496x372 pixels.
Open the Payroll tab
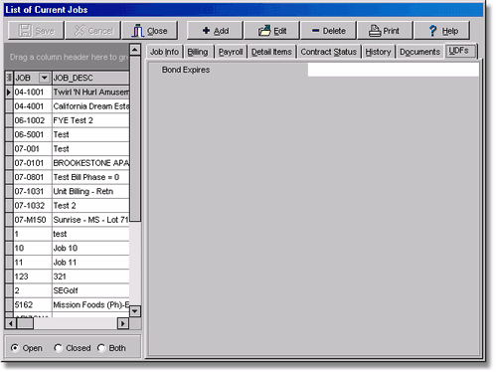(231, 52)
